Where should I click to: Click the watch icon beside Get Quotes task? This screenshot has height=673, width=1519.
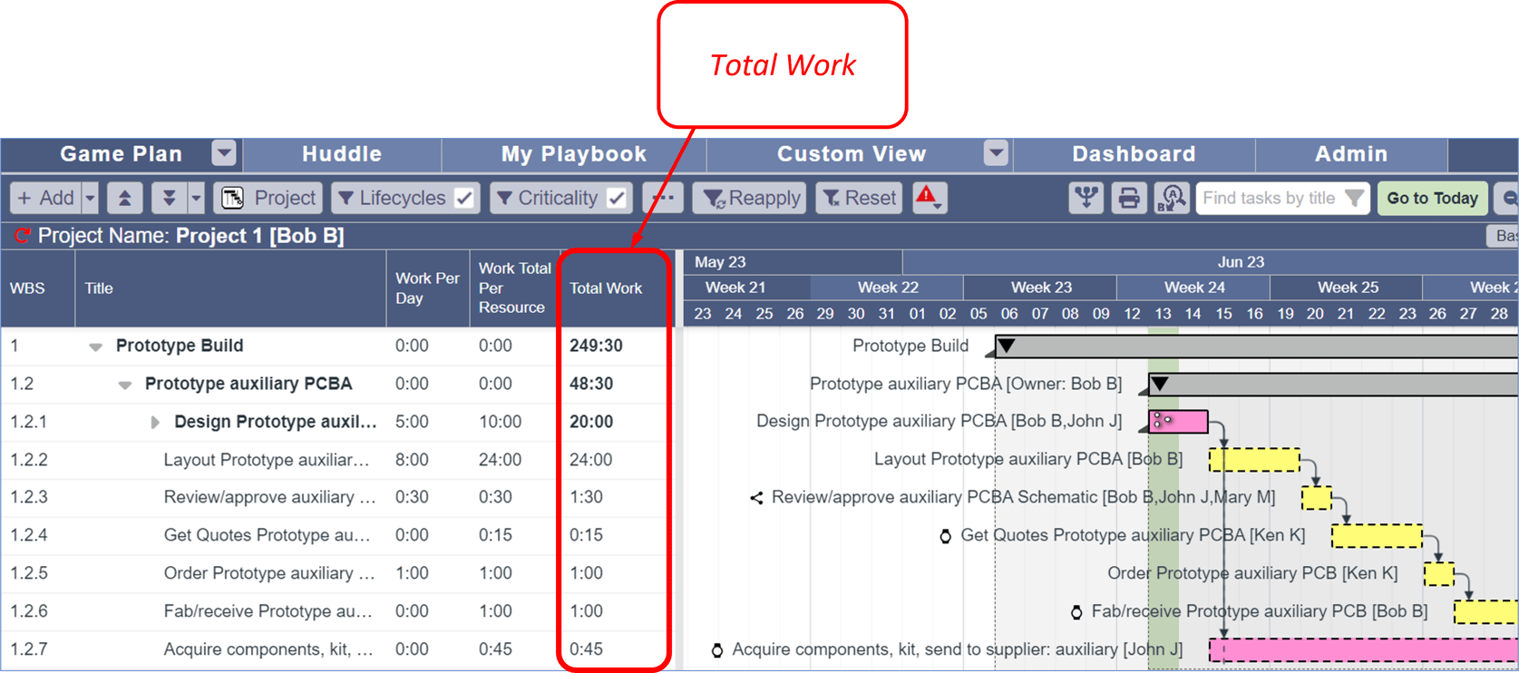(945, 536)
